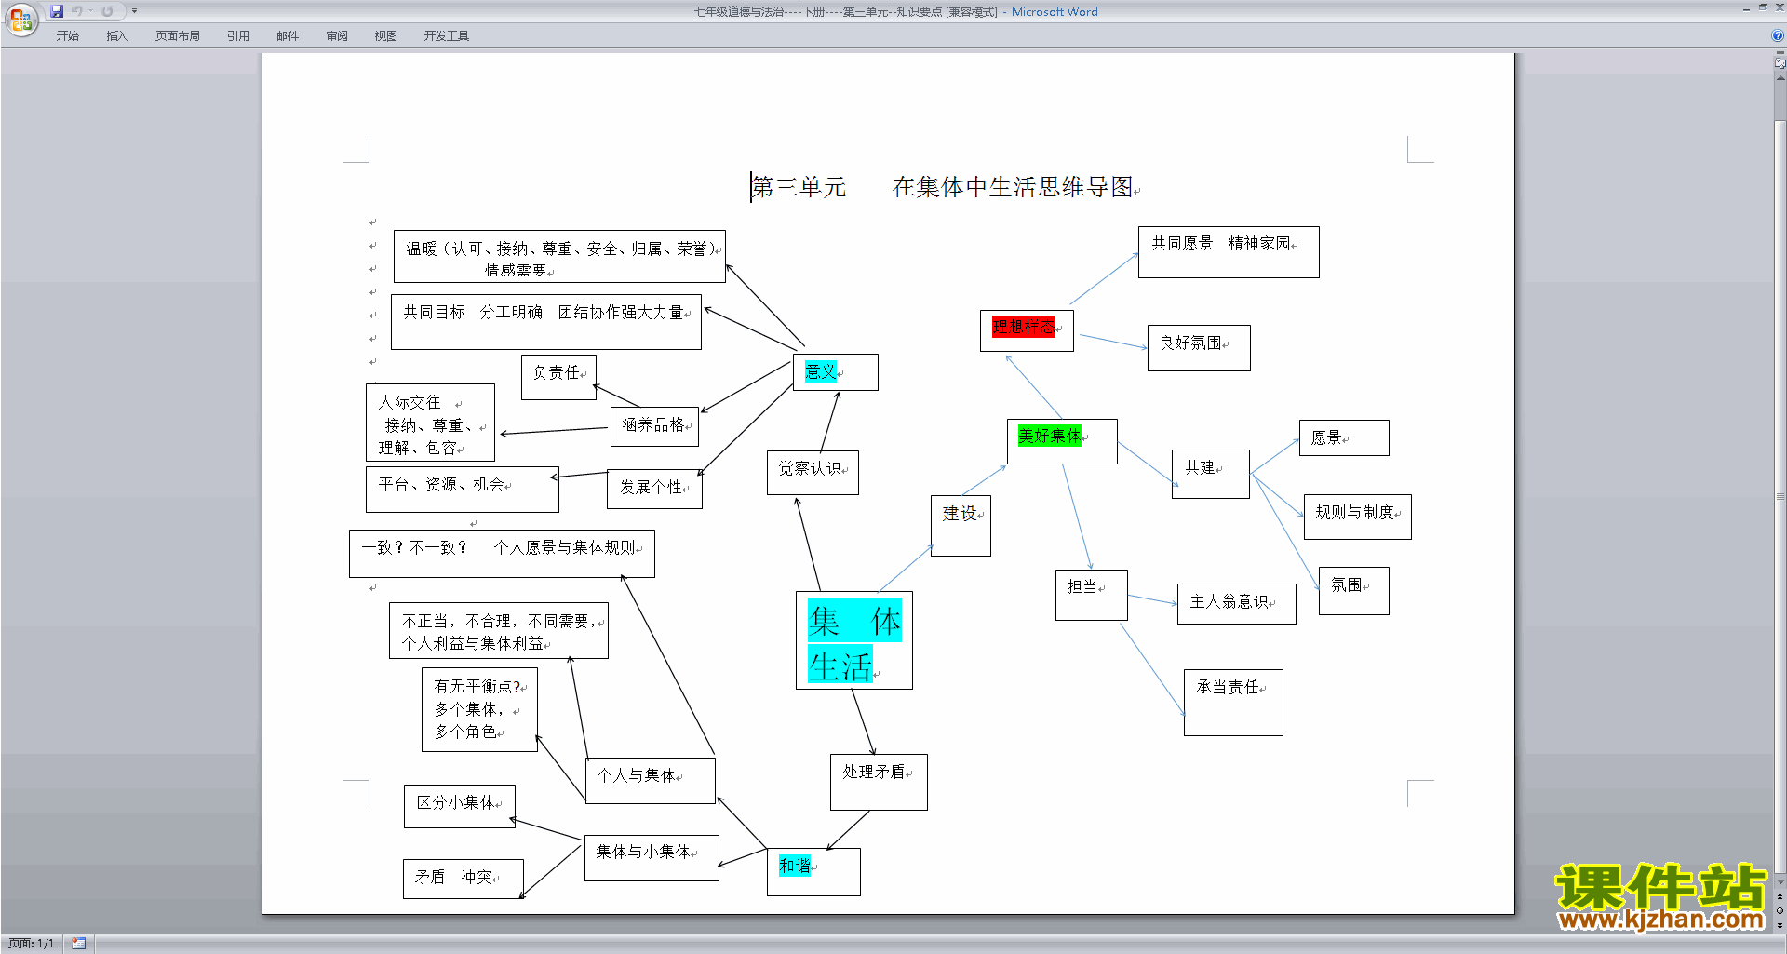Screen dimensions: 1787x954
Task: Switch to the 引用 tab
Action: (238, 35)
